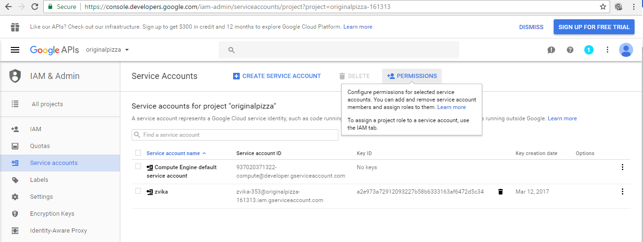Viewport: 643px width, 242px height.
Task: Click the Labels tag icon
Action: [15, 180]
